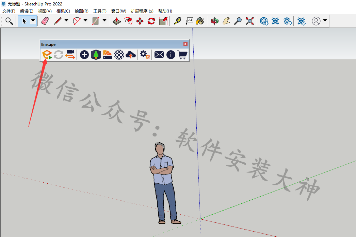The image size is (356, 237).
Task: Click the Enscape cloud Uploads icon
Action: tap(131, 55)
